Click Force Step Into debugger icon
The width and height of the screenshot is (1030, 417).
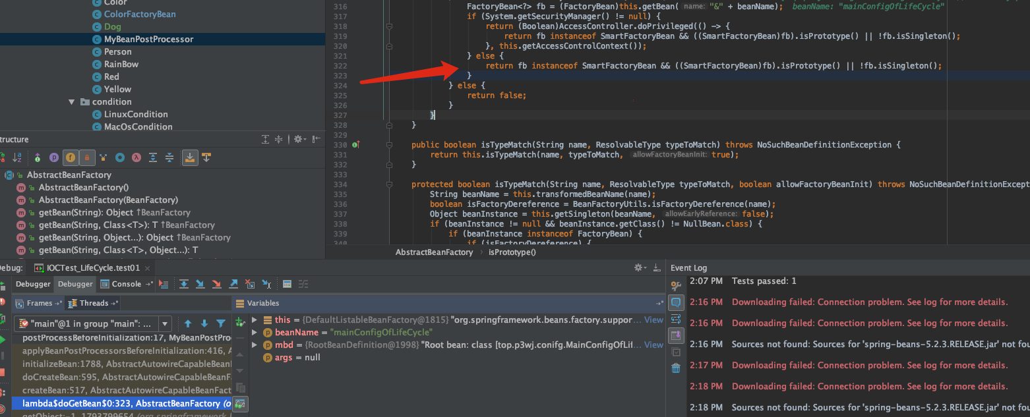click(216, 284)
